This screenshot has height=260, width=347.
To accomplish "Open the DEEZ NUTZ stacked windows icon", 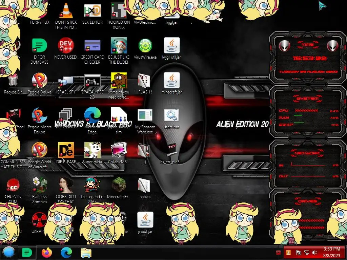I will point(66,116).
